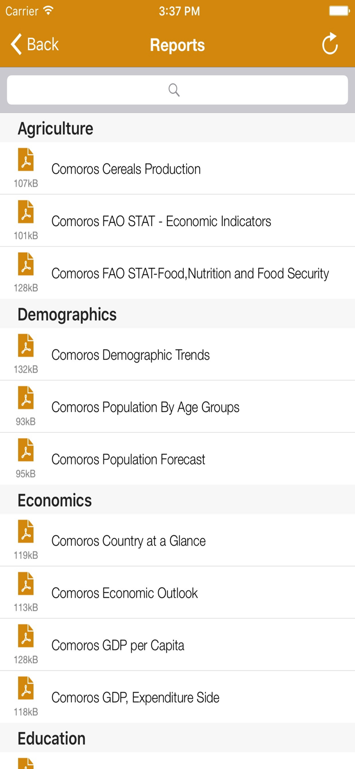Tap the battery indicator in the status bar

coord(336,10)
